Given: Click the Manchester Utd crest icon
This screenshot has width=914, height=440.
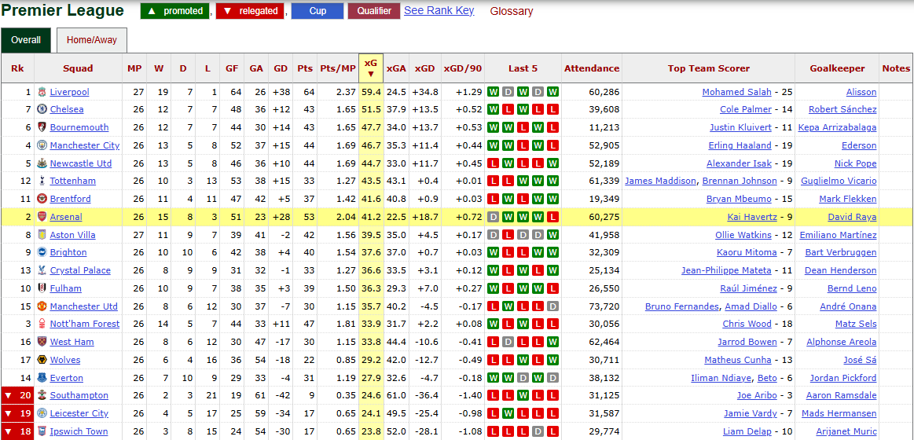Looking at the screenshot, I should 42,306.
